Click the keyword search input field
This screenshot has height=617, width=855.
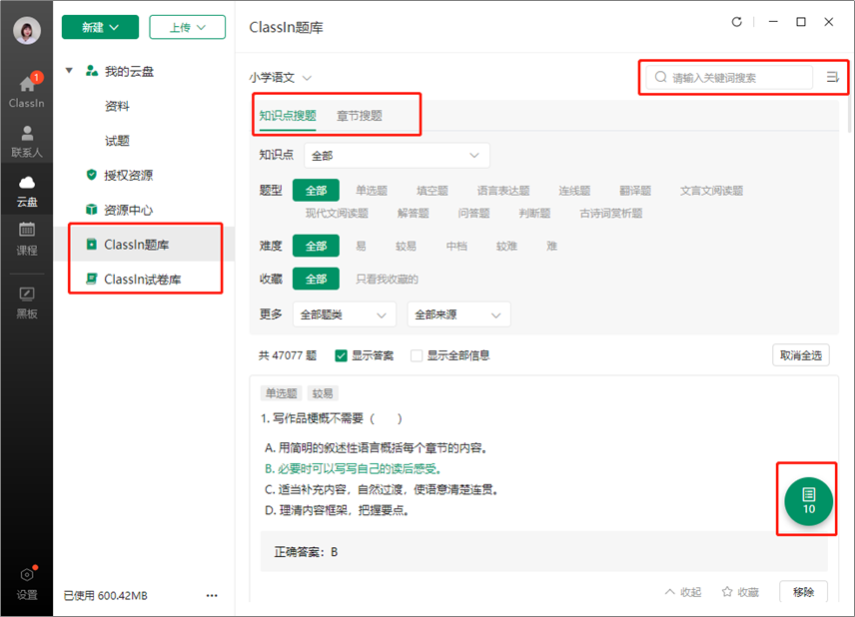click(x=729, y=78)
